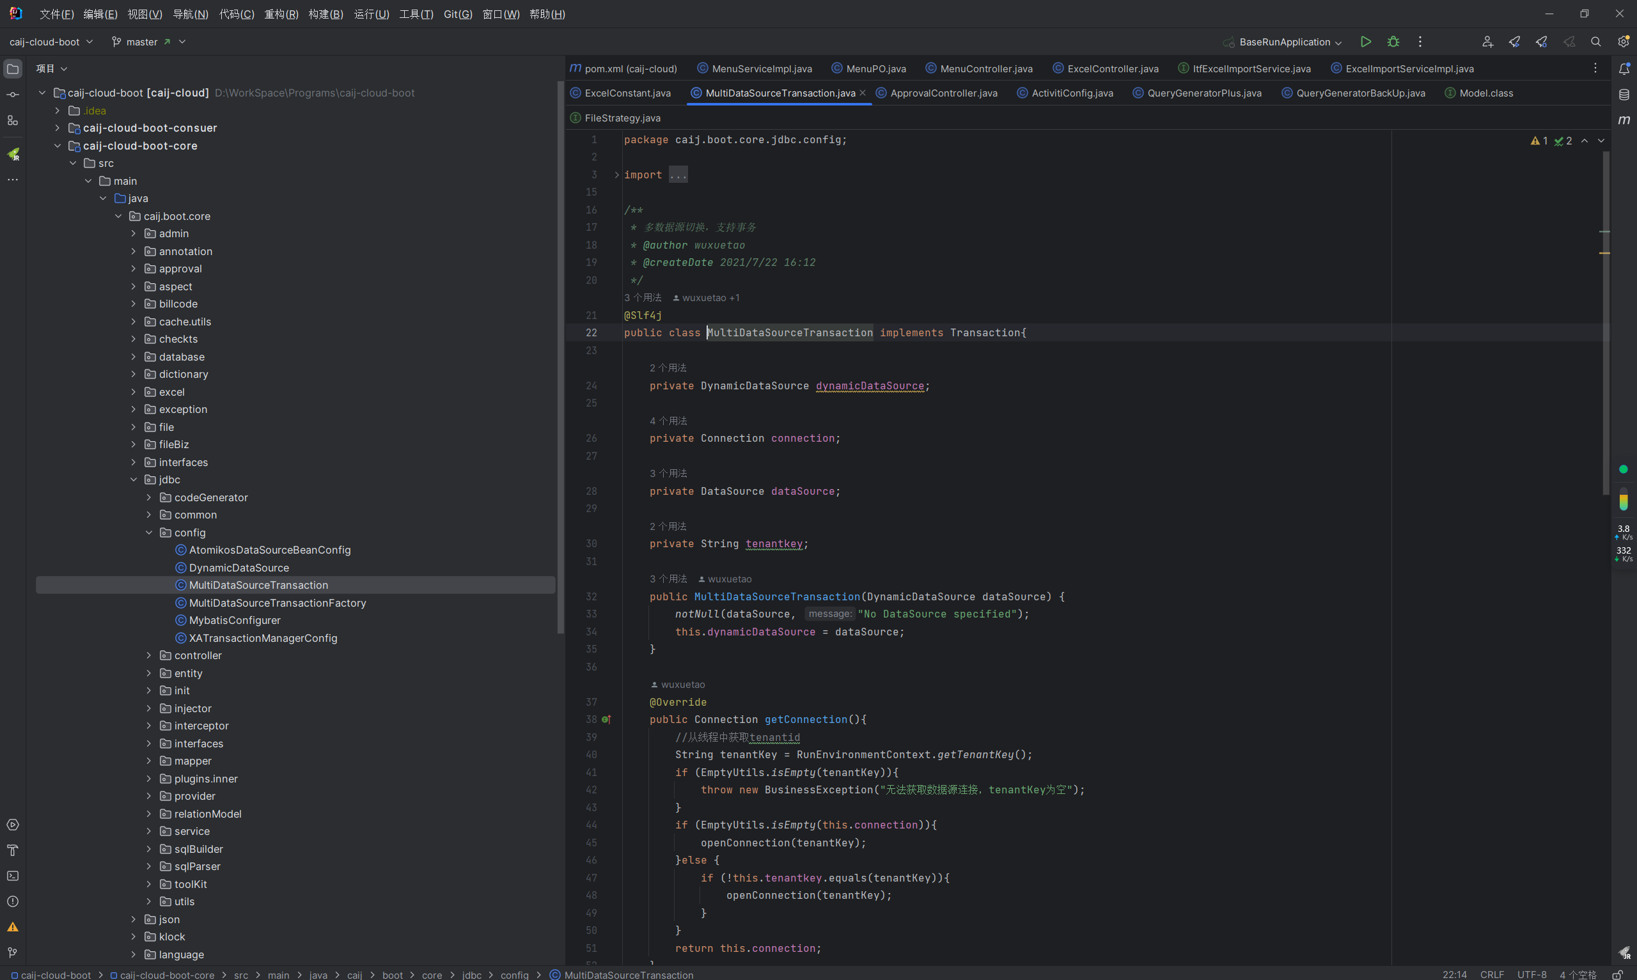Collapse the config package
The height and width of the screenshot is (980, 1637).
click(148, 533)
